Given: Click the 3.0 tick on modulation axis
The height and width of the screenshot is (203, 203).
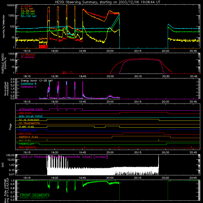Looking at the screenshot, I should [12, 79].
